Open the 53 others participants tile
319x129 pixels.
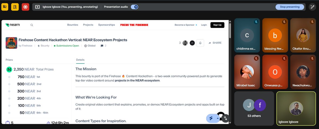(x=254, y=108)
